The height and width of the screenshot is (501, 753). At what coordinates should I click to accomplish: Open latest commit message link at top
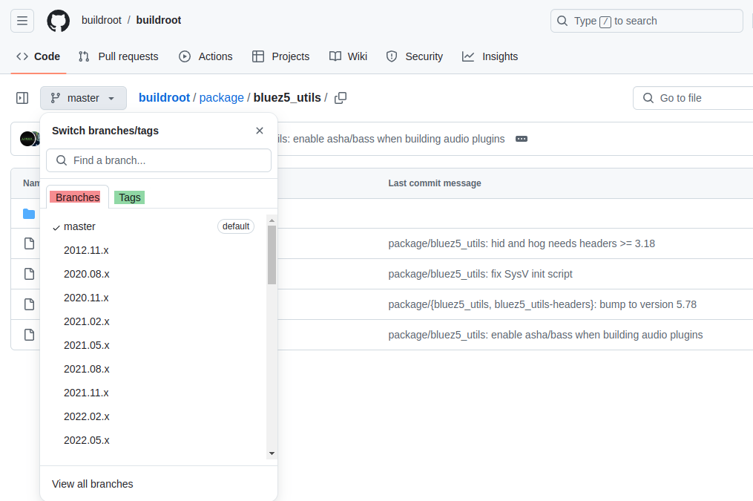[392, 139]
